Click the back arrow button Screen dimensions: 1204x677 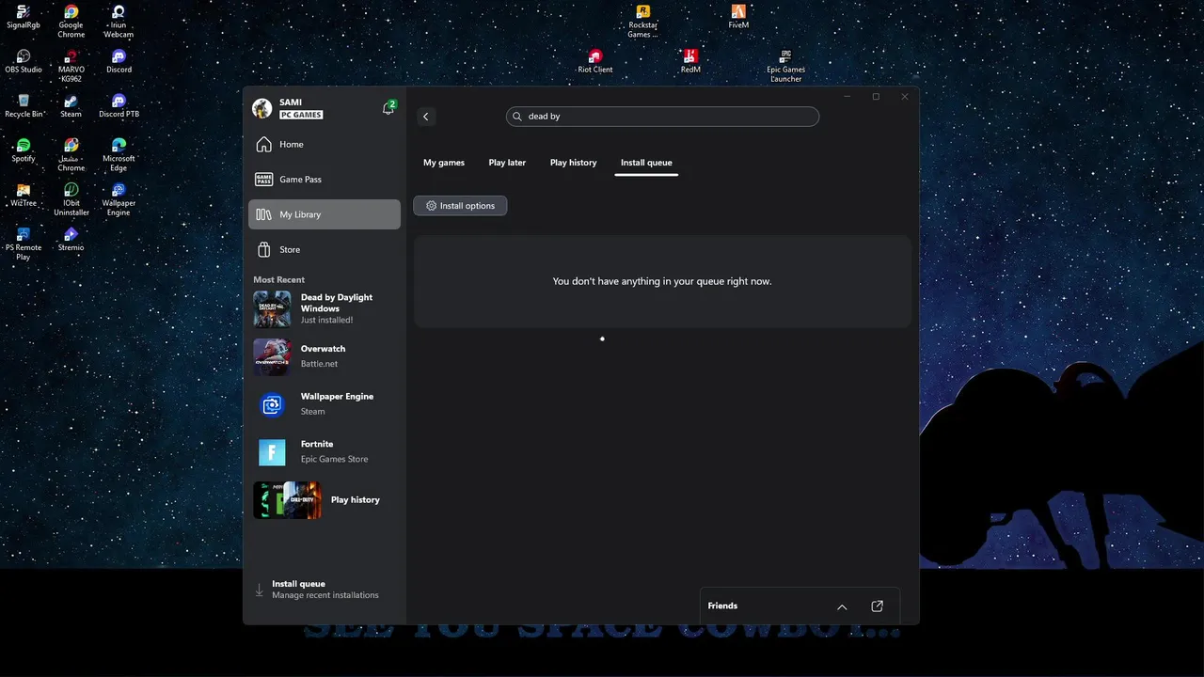point(425,117)
